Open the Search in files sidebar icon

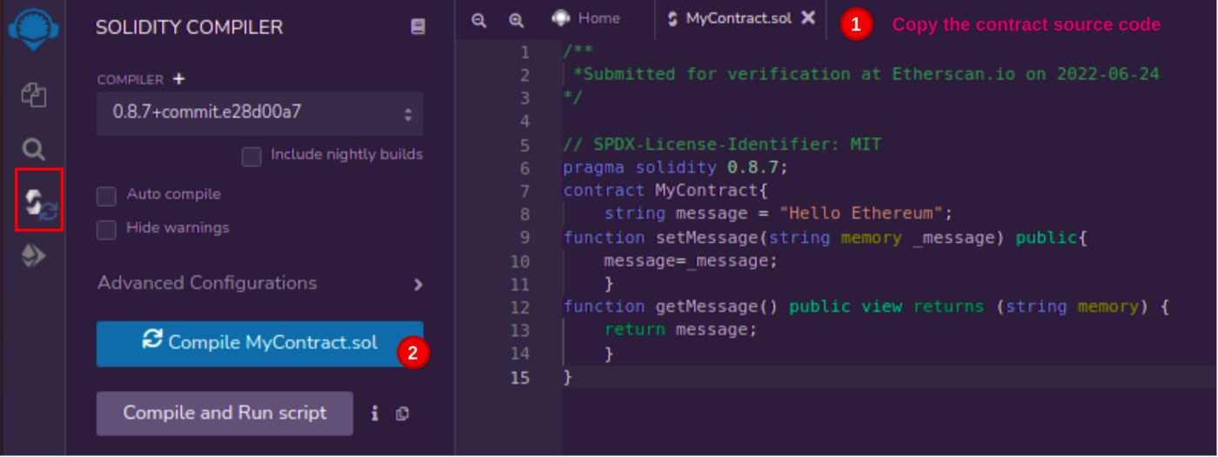coord(33,149)
